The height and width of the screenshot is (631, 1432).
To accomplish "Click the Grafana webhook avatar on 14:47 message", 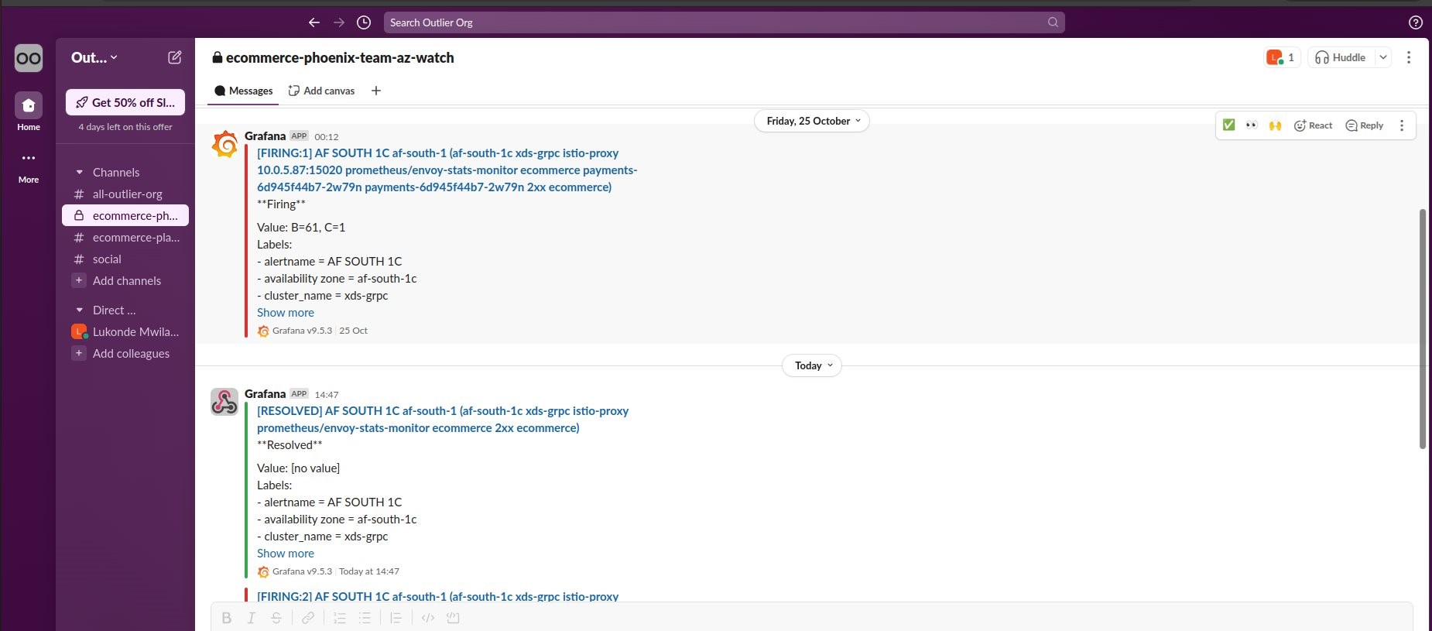I will coord(224,402).
